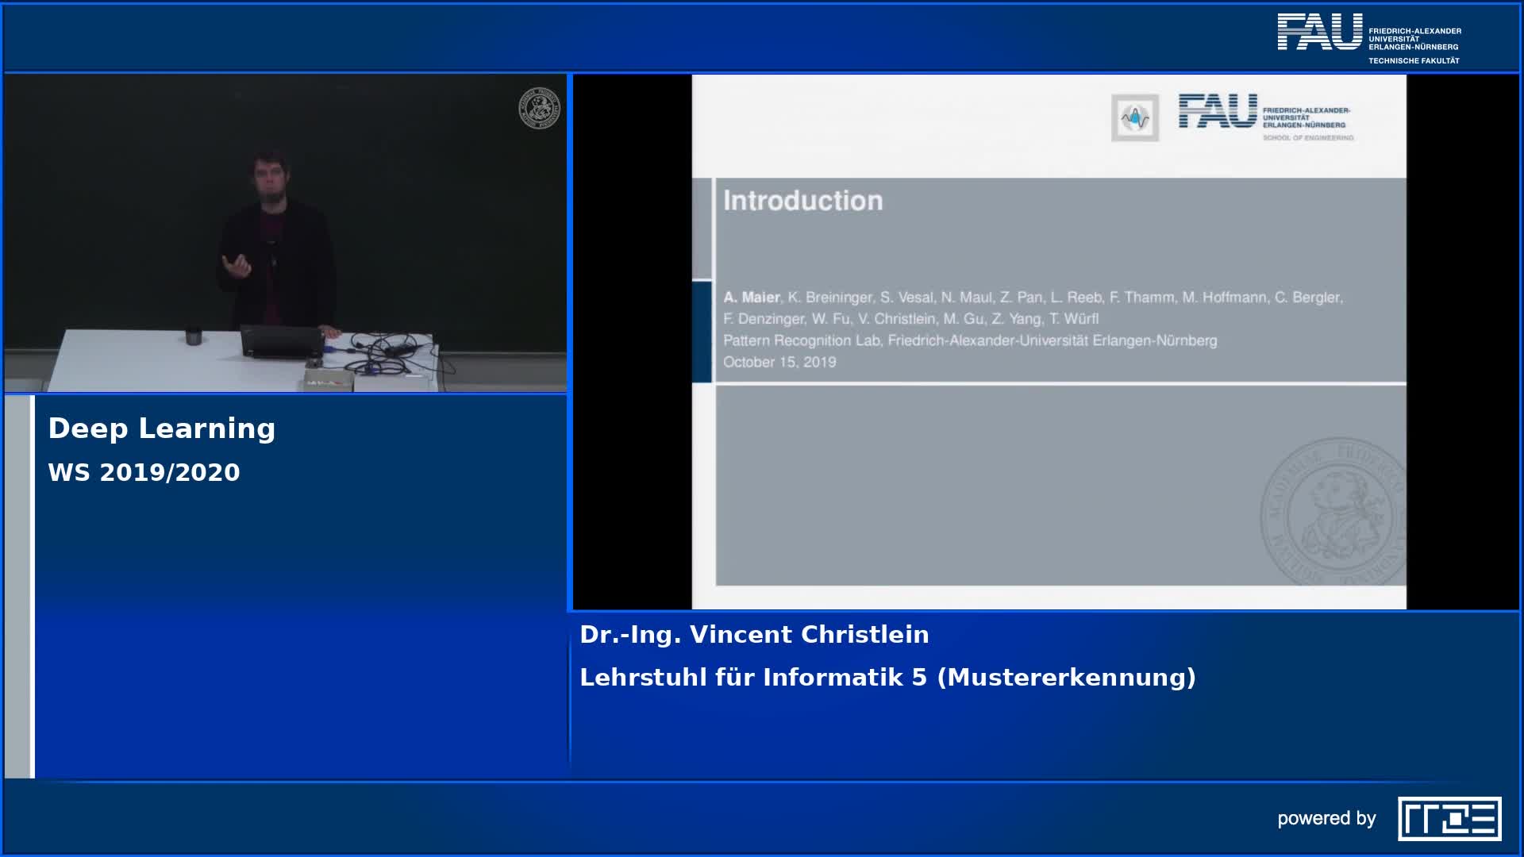Click the university seal watermark icon
This screenshot has width=1524, height=857.
coord(1328,513)
